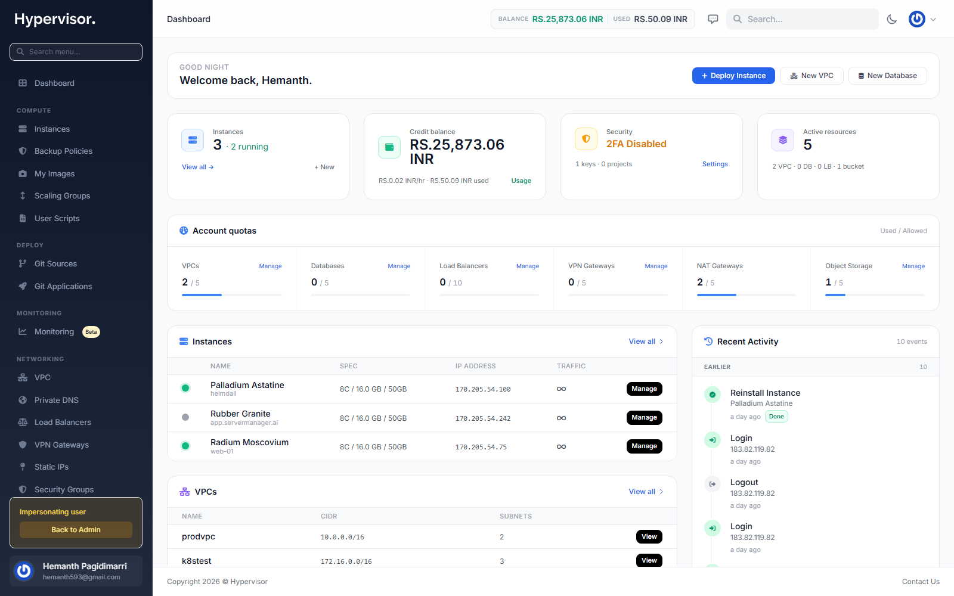
Task: Click the VPC network icon in the sidebar
Action: coord(23,377)
